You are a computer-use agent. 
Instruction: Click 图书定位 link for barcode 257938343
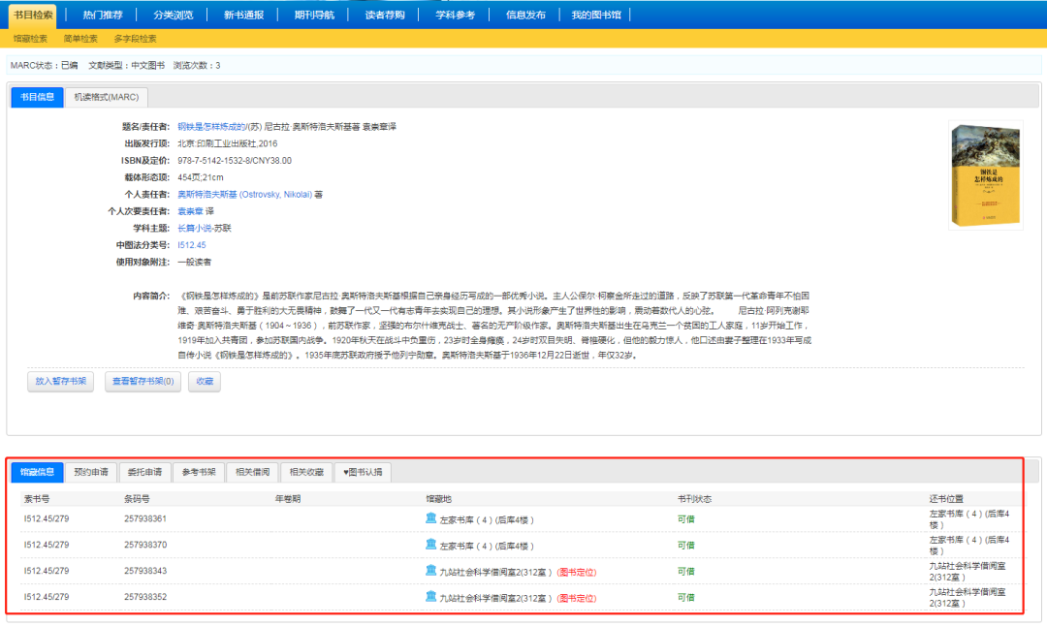click(576, 572)
